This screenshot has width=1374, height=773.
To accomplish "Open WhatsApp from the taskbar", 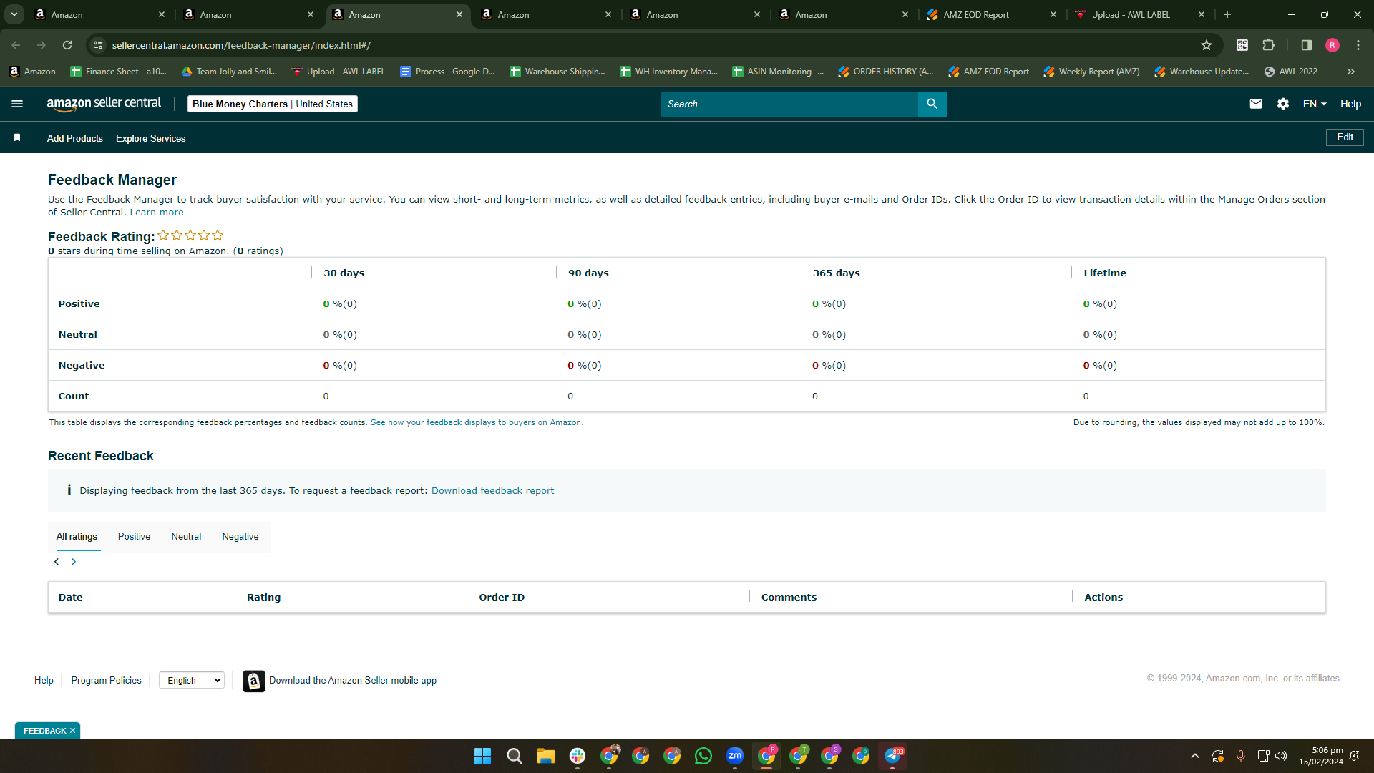I will [x=703, y=756].
